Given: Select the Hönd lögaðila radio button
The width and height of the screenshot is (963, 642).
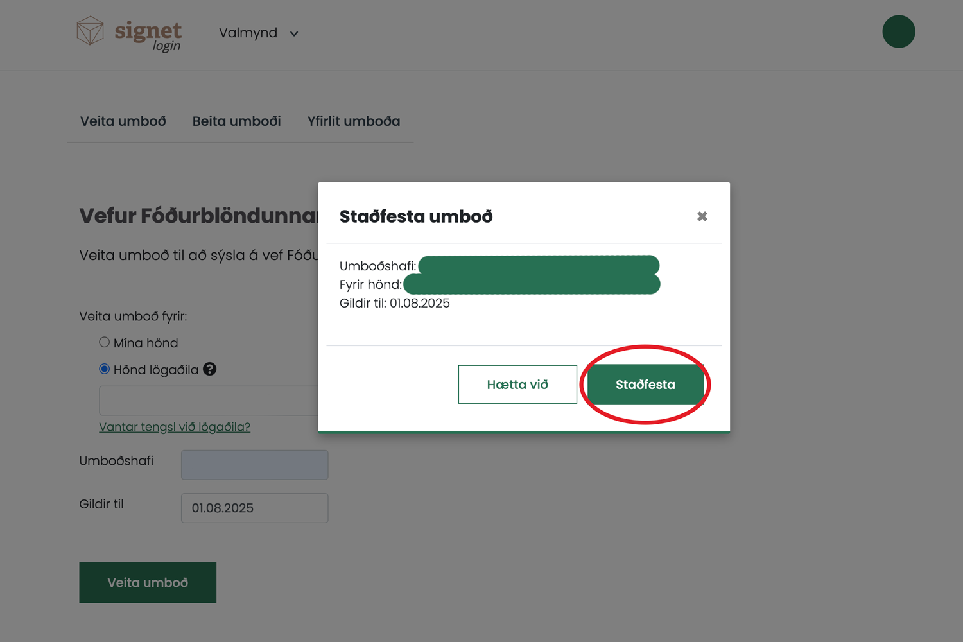Looking at the screenshot, I should (104, 369).
